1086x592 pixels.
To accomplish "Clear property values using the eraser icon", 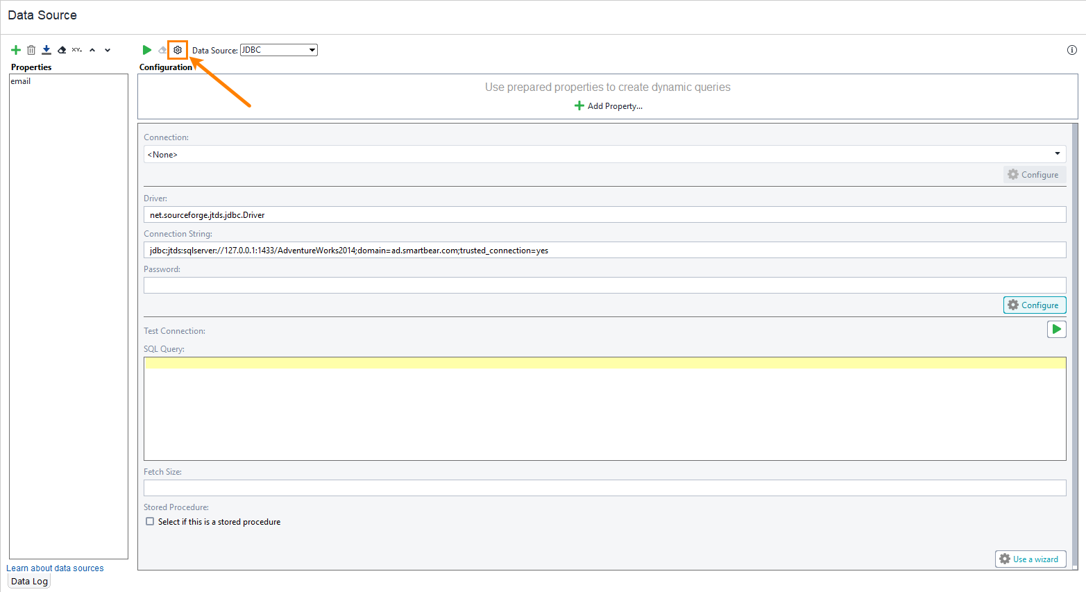I will tap(61, 49).
